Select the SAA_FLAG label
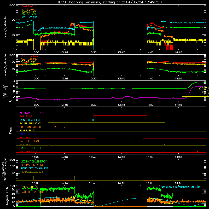 [26, 137]
